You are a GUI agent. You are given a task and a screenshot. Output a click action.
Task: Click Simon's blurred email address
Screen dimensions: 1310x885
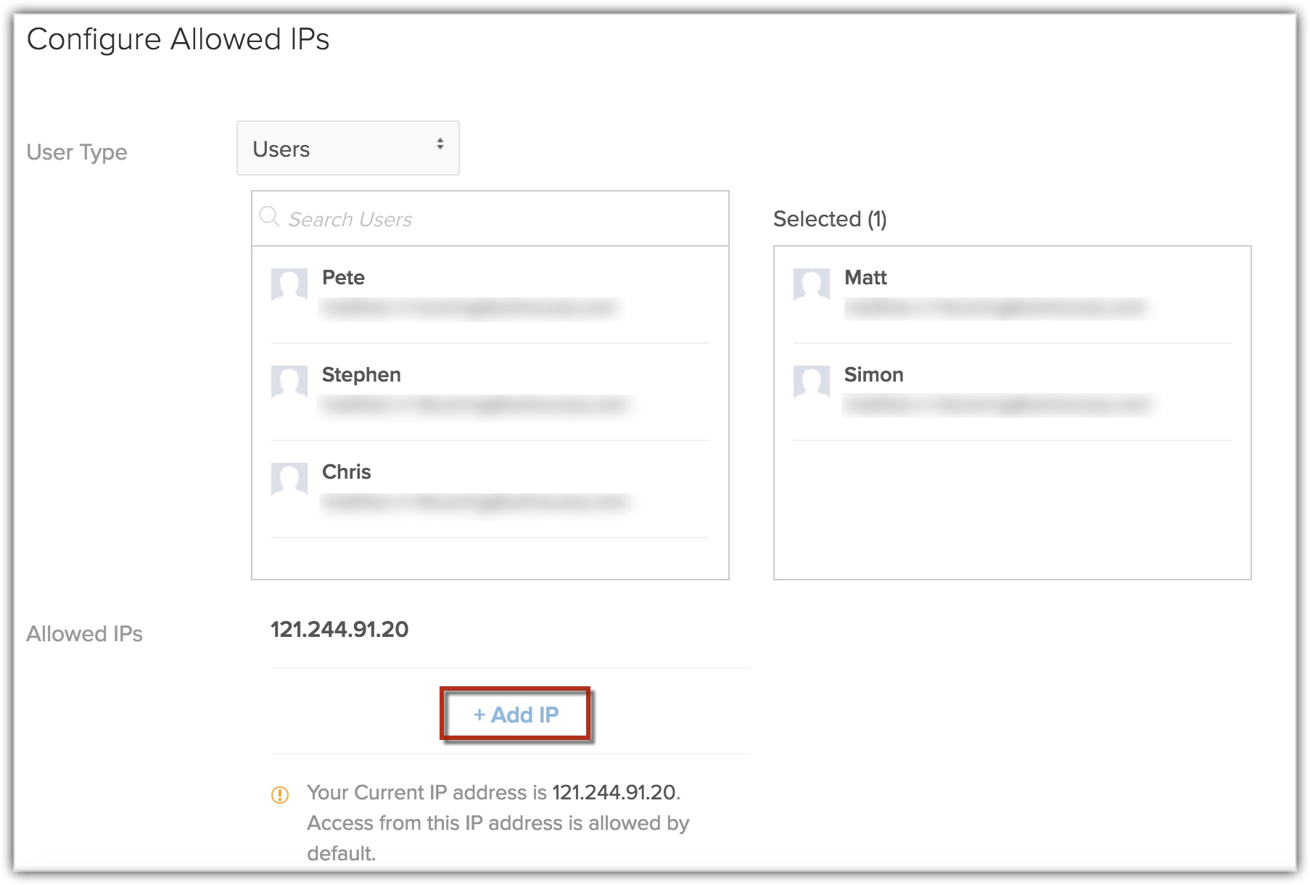pyautogui.click(x=997, y=405)
